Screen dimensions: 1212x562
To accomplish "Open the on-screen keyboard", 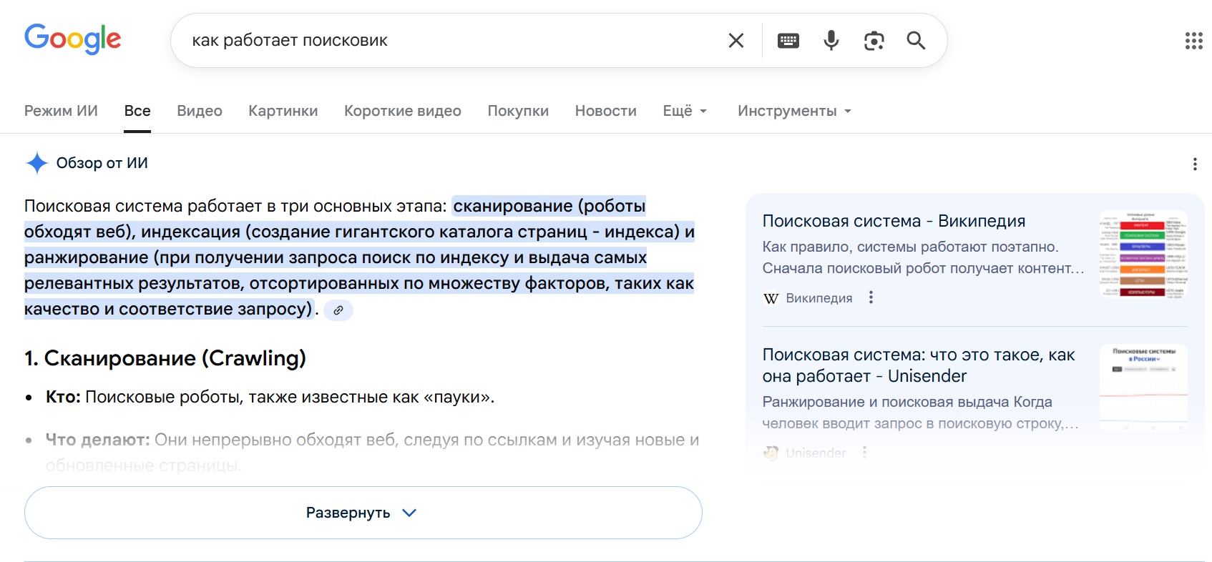I will click(x=788, y=41).
